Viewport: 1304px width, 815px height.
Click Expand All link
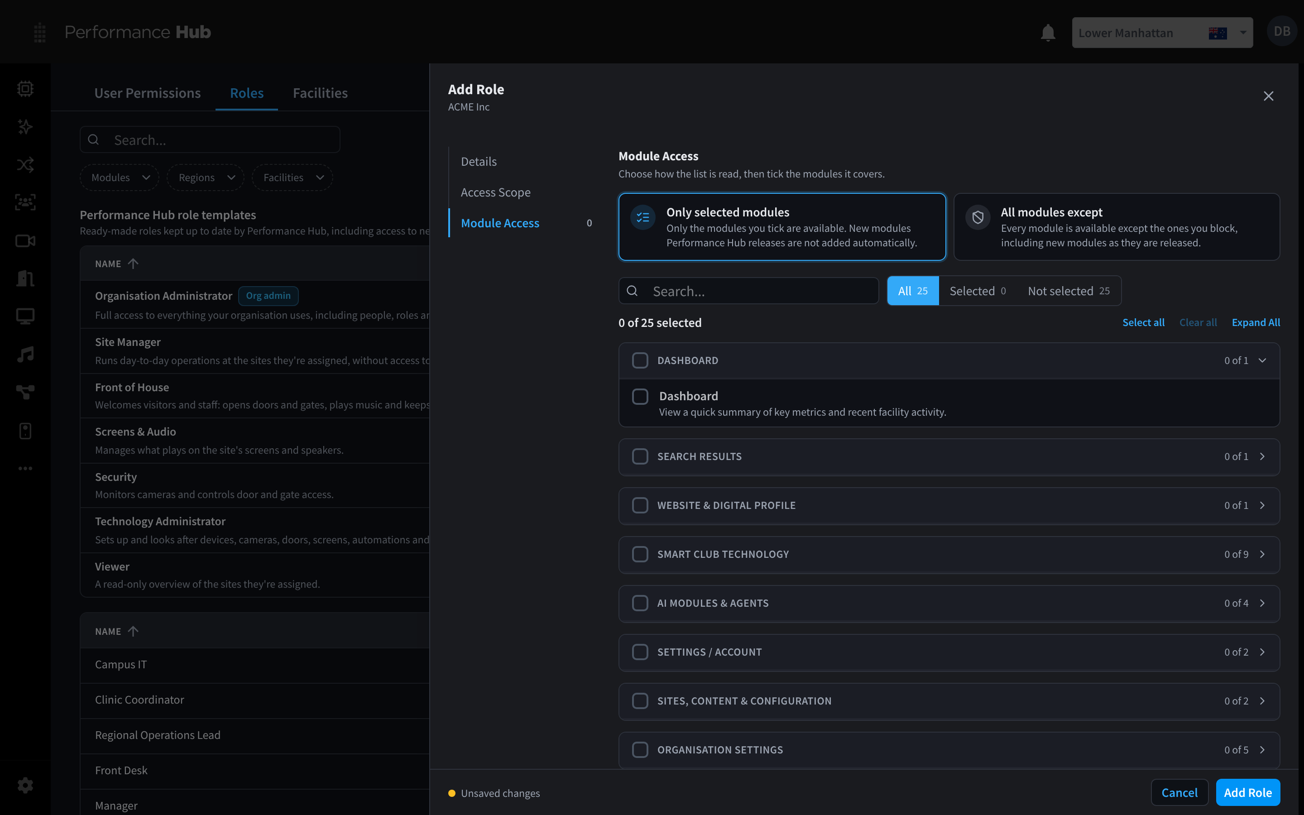(1256, 322)
